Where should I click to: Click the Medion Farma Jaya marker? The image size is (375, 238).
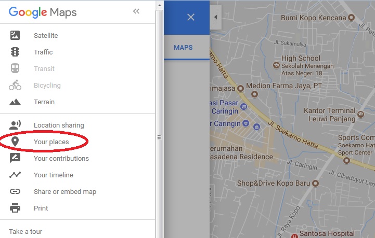pyautogui.click(x=254, y=94)
